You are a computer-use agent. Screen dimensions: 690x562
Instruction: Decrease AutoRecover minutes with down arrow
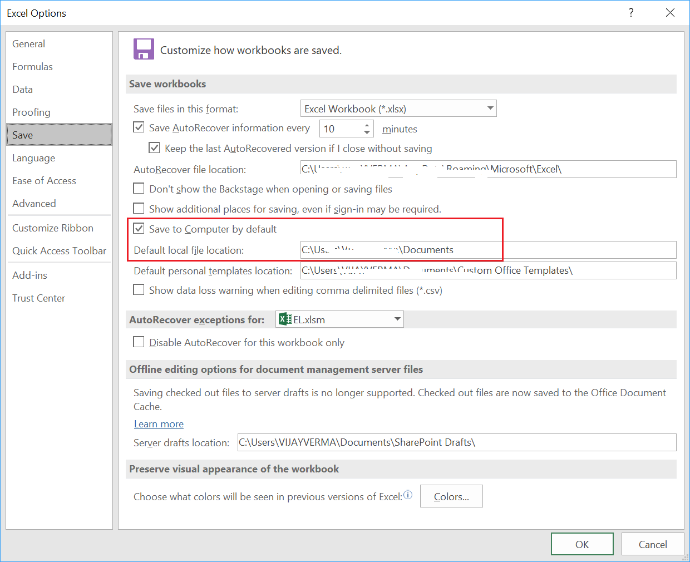coord(367,132)
